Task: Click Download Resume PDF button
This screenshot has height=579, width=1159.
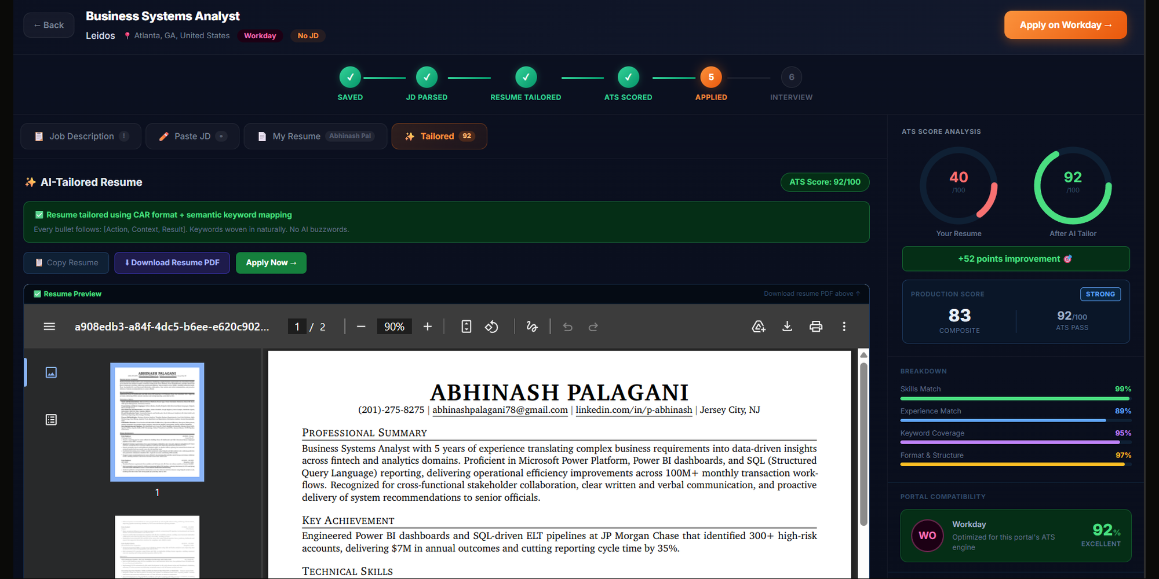Action: point(172,263)
